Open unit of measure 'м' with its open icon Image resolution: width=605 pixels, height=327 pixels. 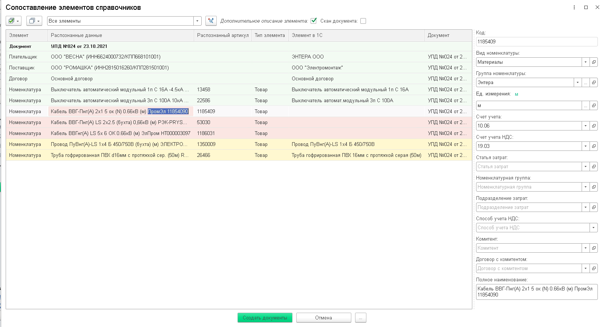tap(594, 106)
